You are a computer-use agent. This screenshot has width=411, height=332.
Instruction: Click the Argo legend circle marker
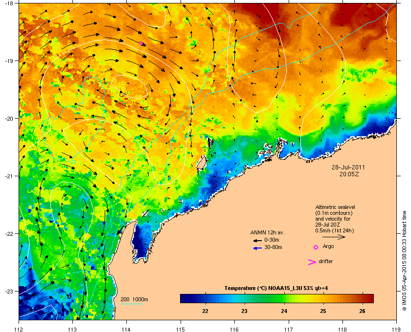316,247
